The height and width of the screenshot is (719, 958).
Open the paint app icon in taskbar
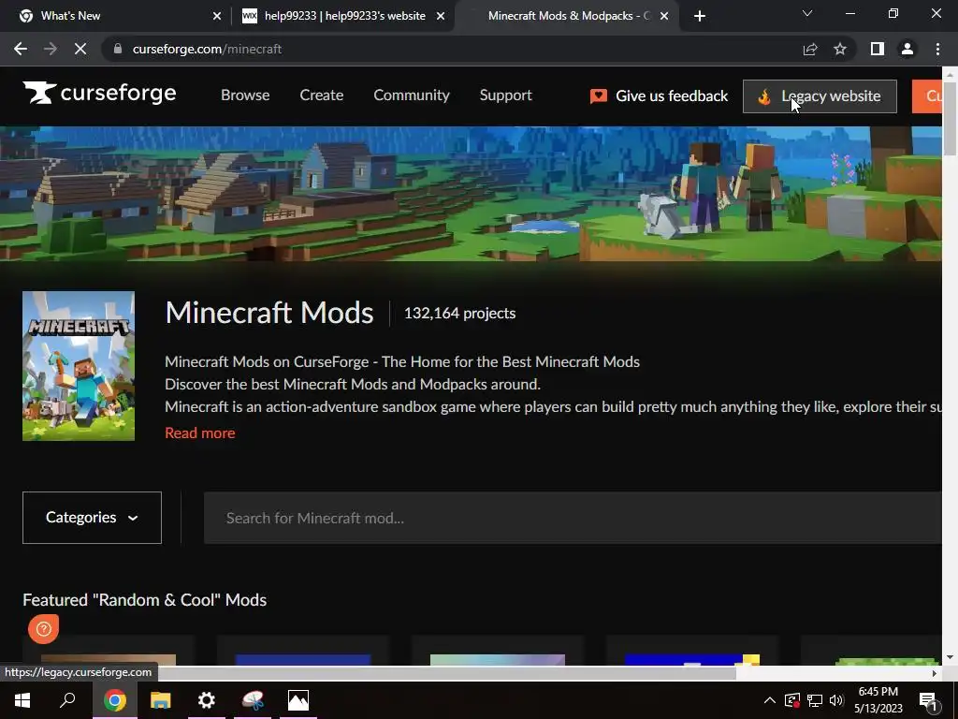pos(253,700)
